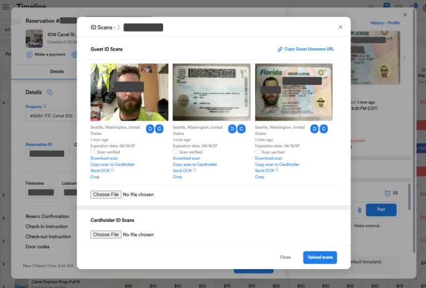Screen dimensions: 426x288
Task: Choose a file for Guest ID Scans
Action: [106, 195]
